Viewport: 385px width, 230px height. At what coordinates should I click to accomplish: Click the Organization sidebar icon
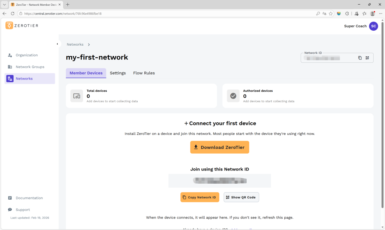pyautogui.click(x=10, y=55)
